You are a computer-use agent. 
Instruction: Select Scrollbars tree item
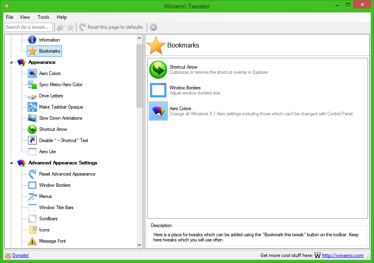(x=48, y=219)
